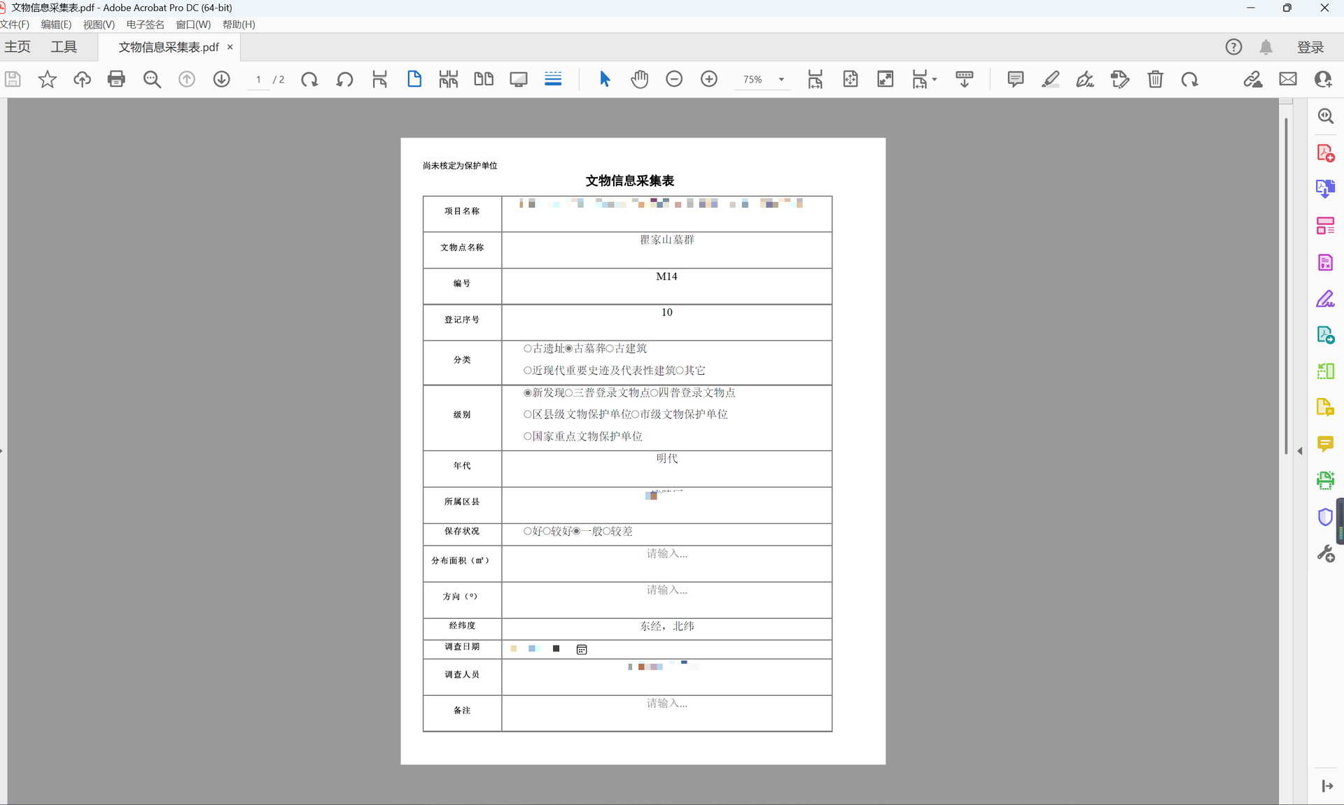This screenshot has height=805, width=1344.
Task: Click the Print file icon
Action: click(116, 79)
